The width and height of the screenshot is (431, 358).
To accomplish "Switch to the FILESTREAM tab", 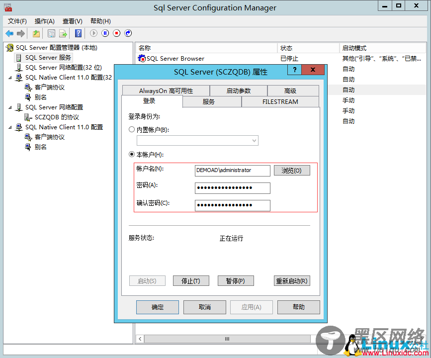I will (280, 102).
